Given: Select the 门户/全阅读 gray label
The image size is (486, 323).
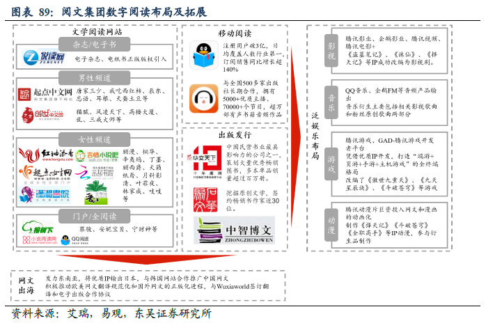Looking at the screenshot, I should pos(94,216).
